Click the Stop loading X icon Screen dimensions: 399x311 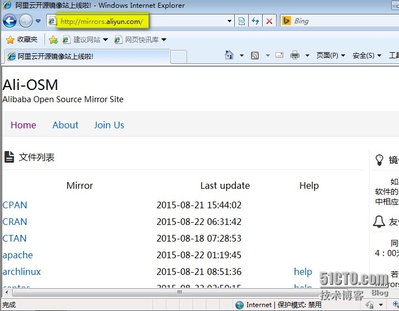pos(269,21)
